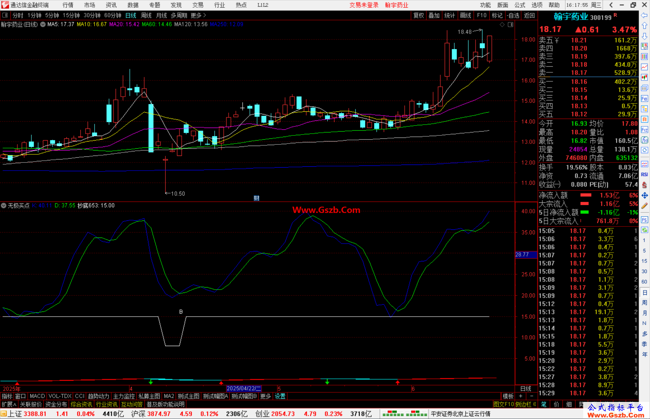Screen dimensions: 650x419
Task: Select the MACD indicator tab
Action: coord(37,396)
